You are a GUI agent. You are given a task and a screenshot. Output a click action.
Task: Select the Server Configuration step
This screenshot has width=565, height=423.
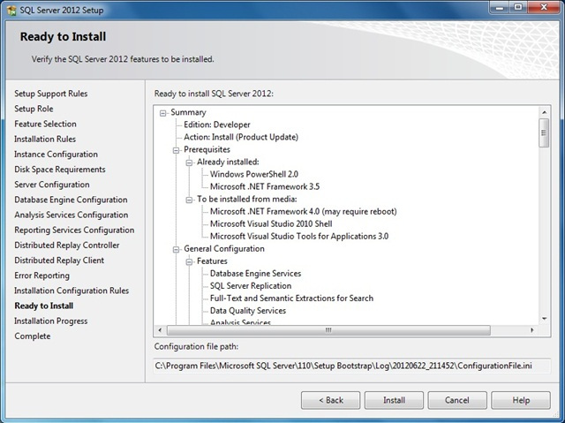[52, 185]
